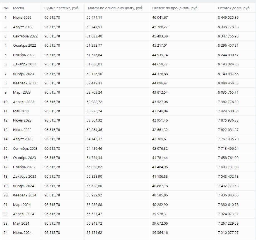Click principal payment value 56 537,47

pos(94,214)
